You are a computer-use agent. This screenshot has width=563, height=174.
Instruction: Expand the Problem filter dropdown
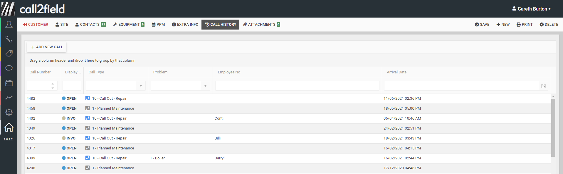(x=205, y=86)
